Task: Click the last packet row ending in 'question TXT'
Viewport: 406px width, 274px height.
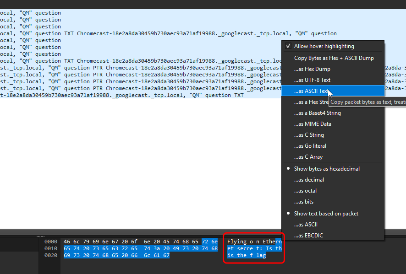Action: 122,95
